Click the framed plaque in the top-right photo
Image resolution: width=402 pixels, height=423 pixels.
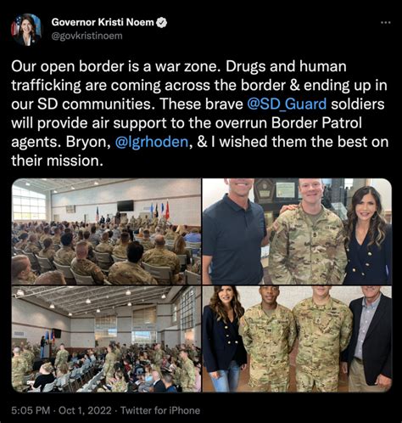coord(286,189)
